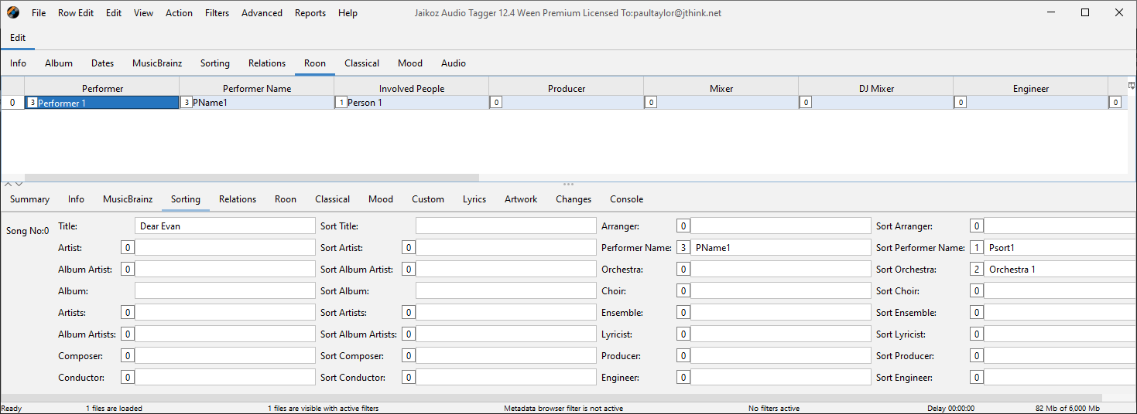
Task: Click the count box beside Sort Orchestra
Action: pos(977,270)
